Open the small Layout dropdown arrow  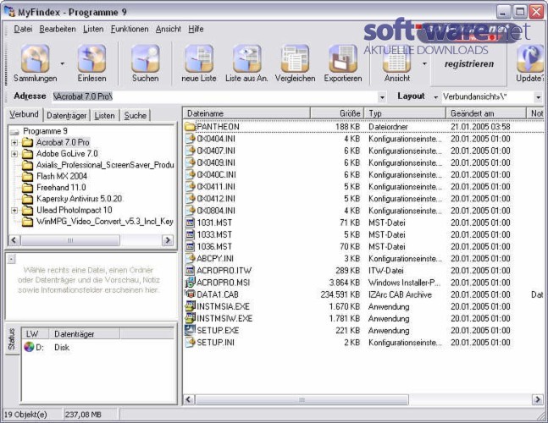436,97
